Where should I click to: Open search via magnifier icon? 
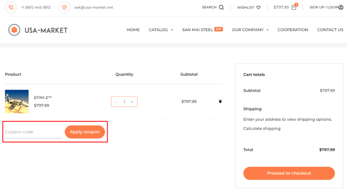[221, 7]
